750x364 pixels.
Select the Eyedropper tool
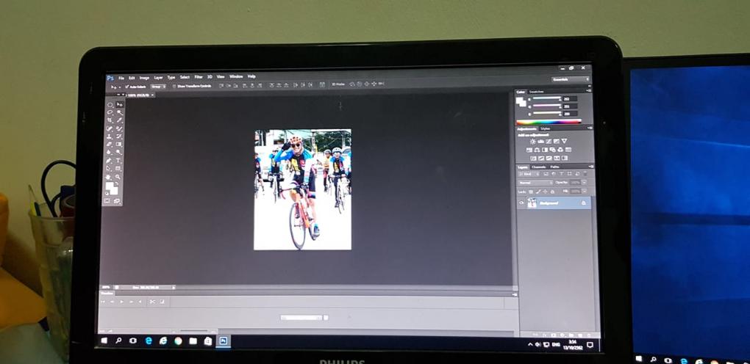(119, 120)
